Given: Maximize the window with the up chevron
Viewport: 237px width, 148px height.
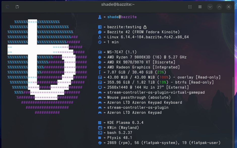Looking at the screenshot, I should [219, 7].
